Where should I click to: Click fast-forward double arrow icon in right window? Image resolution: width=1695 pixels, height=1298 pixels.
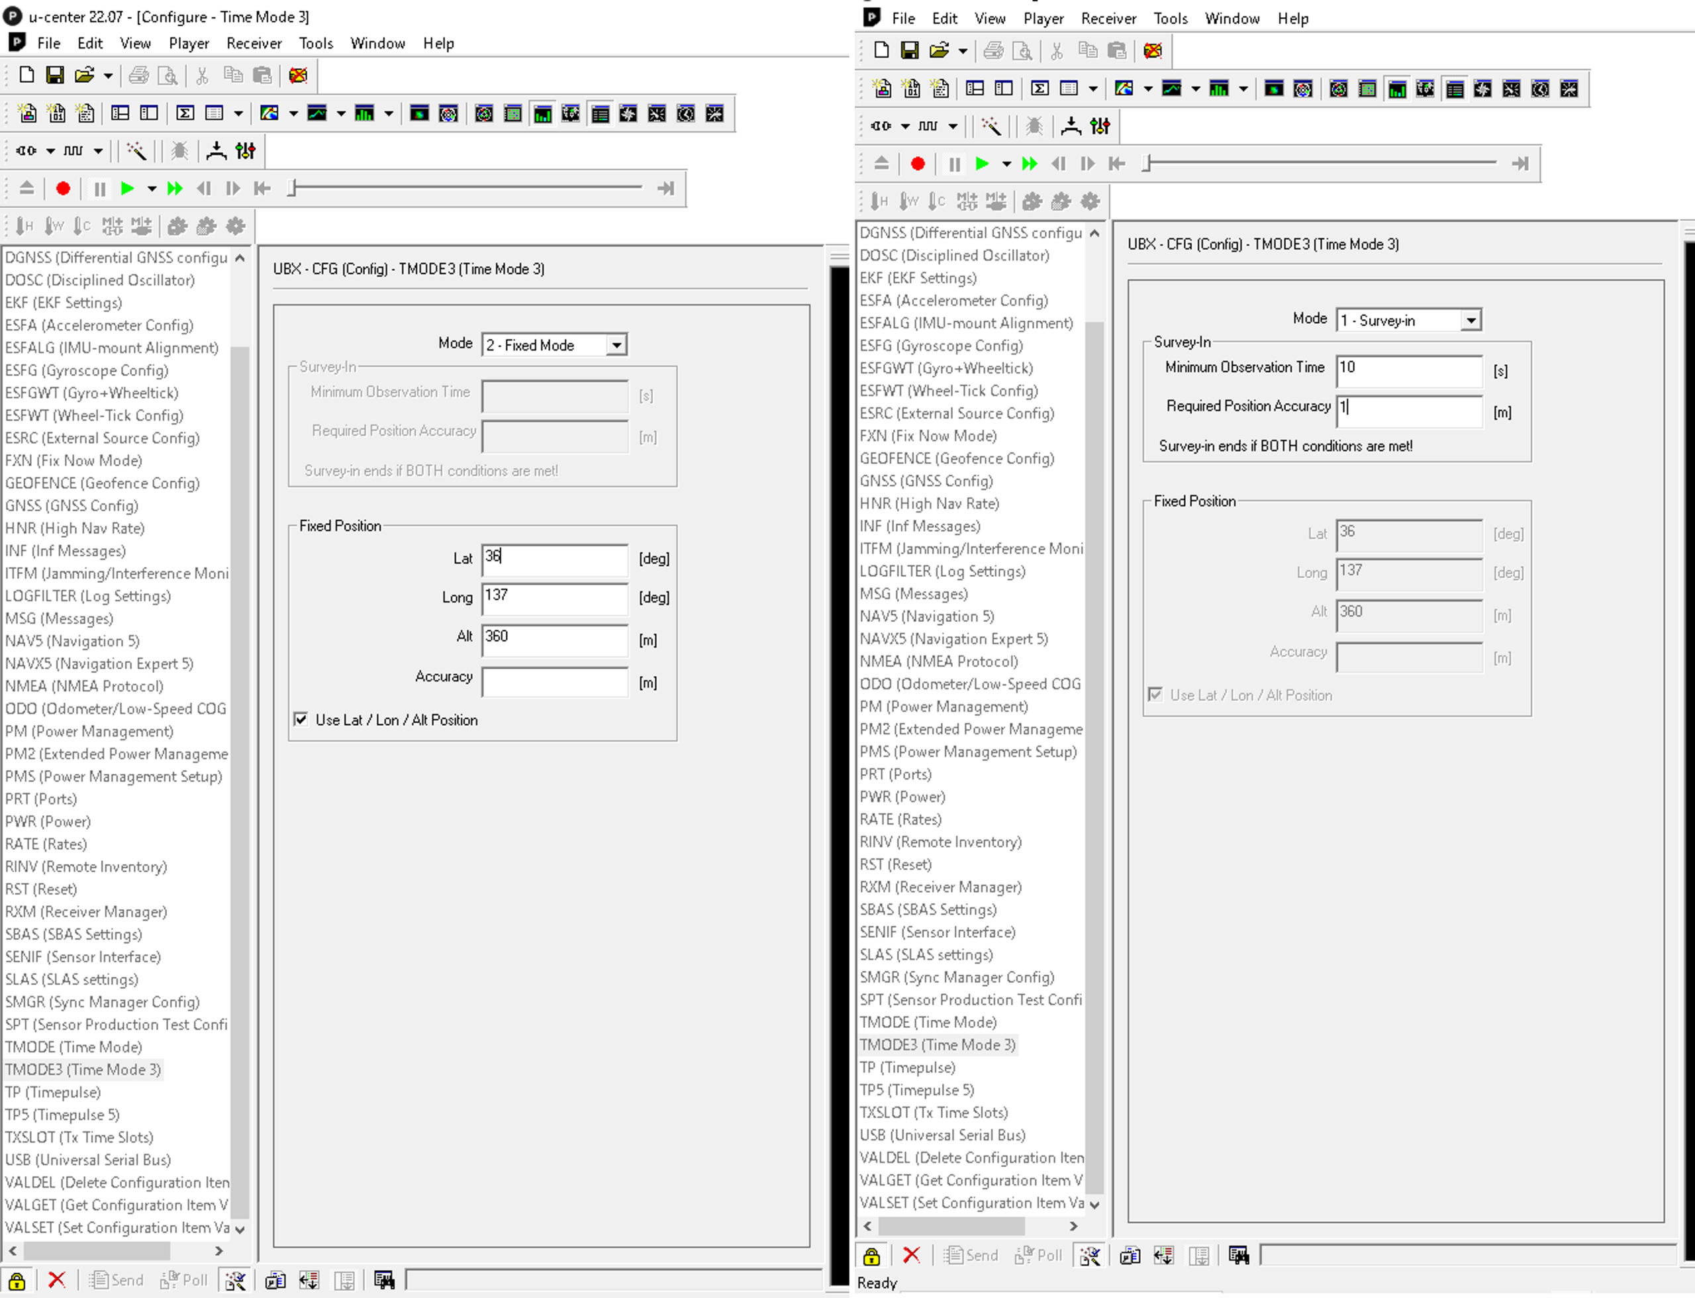click(1029, 164)
